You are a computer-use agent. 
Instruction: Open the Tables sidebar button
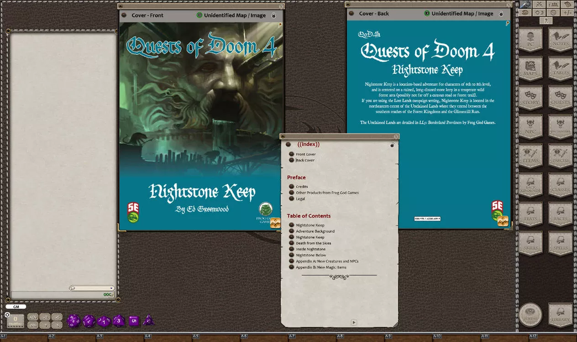[561, 68]
